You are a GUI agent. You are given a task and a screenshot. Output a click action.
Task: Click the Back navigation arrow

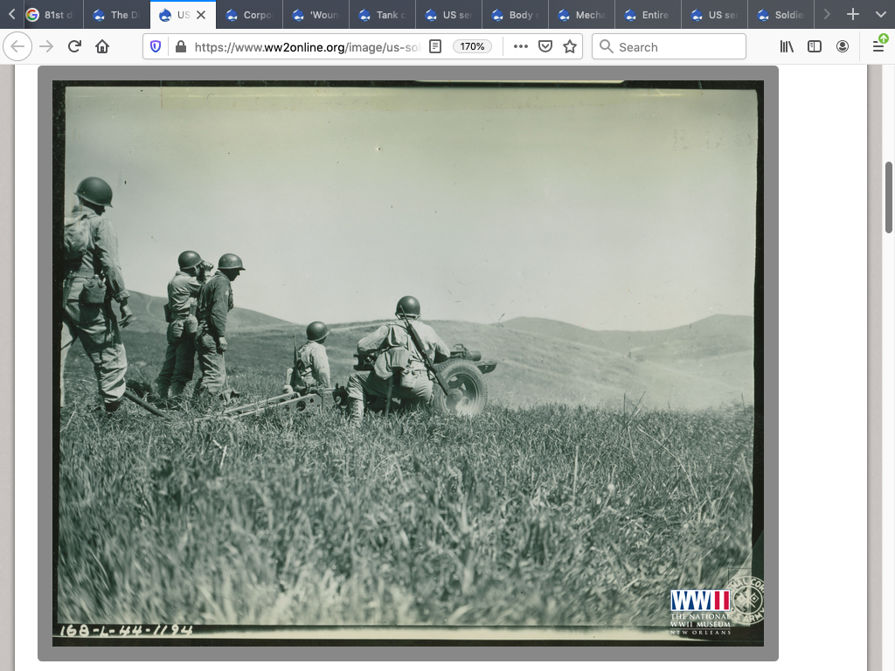[17, 46]
